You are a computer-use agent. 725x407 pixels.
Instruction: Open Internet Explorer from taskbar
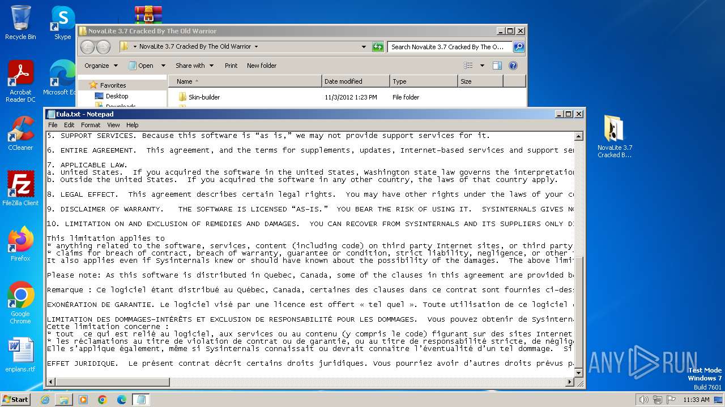(x=45, y=400)
